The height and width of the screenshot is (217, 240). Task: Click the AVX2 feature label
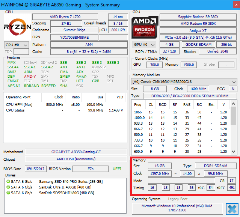81,67
